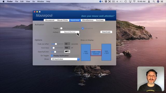The height and width of the screenshot is (93, 166).
Task: Open the Go menu
Action: 33,1
